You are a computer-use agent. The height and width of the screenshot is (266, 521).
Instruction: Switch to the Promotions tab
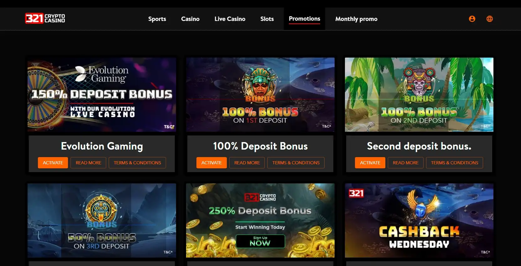(305, 19)
